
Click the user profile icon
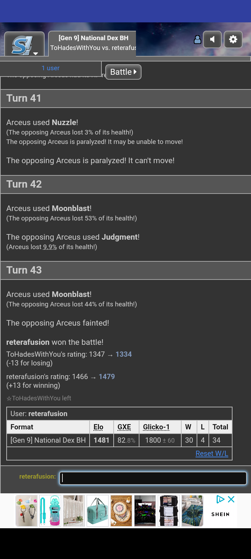click(198, 39)
